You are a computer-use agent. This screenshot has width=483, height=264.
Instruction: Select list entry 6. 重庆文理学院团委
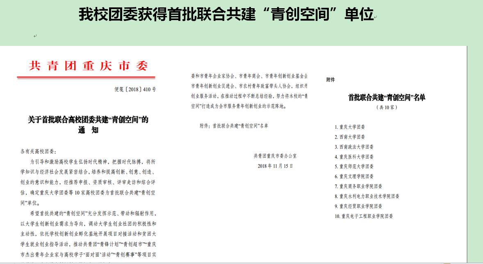click(x=354, y=176)
